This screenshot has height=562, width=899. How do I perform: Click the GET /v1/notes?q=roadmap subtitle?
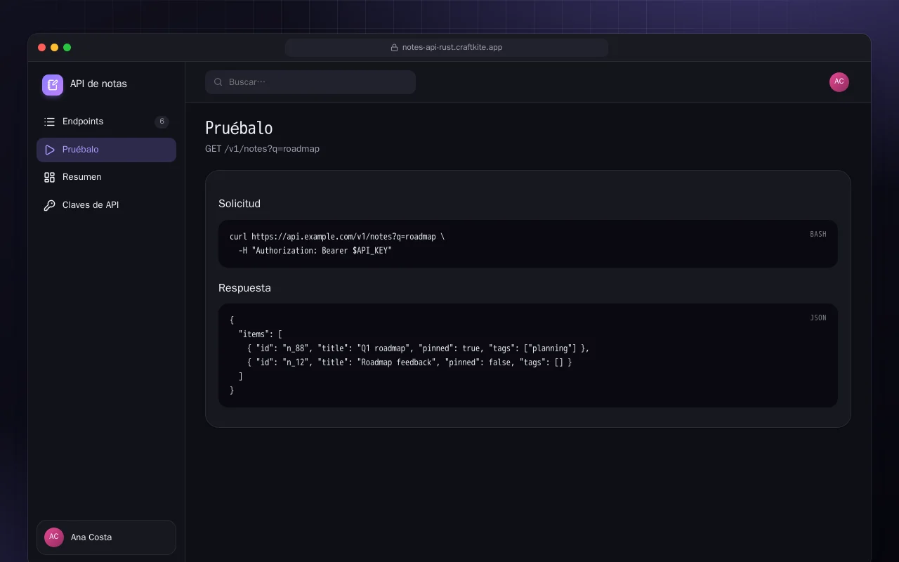262,149
